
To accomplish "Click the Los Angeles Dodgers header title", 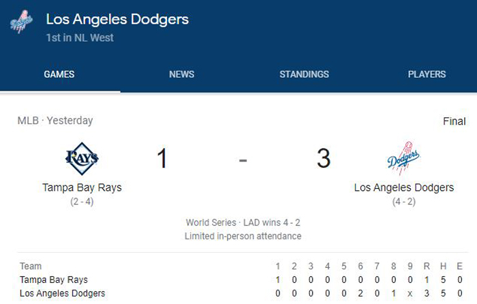I will coord(117,19).
